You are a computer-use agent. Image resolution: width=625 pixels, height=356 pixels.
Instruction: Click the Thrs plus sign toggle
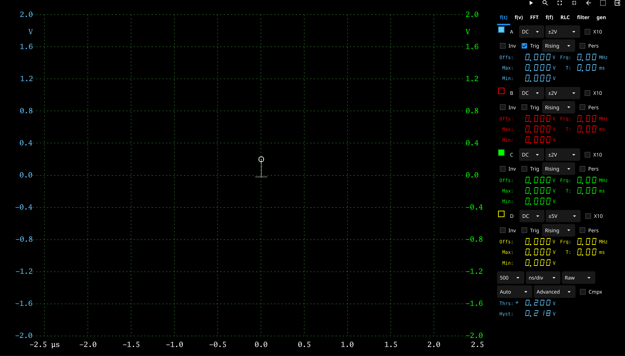pos(517,303)
